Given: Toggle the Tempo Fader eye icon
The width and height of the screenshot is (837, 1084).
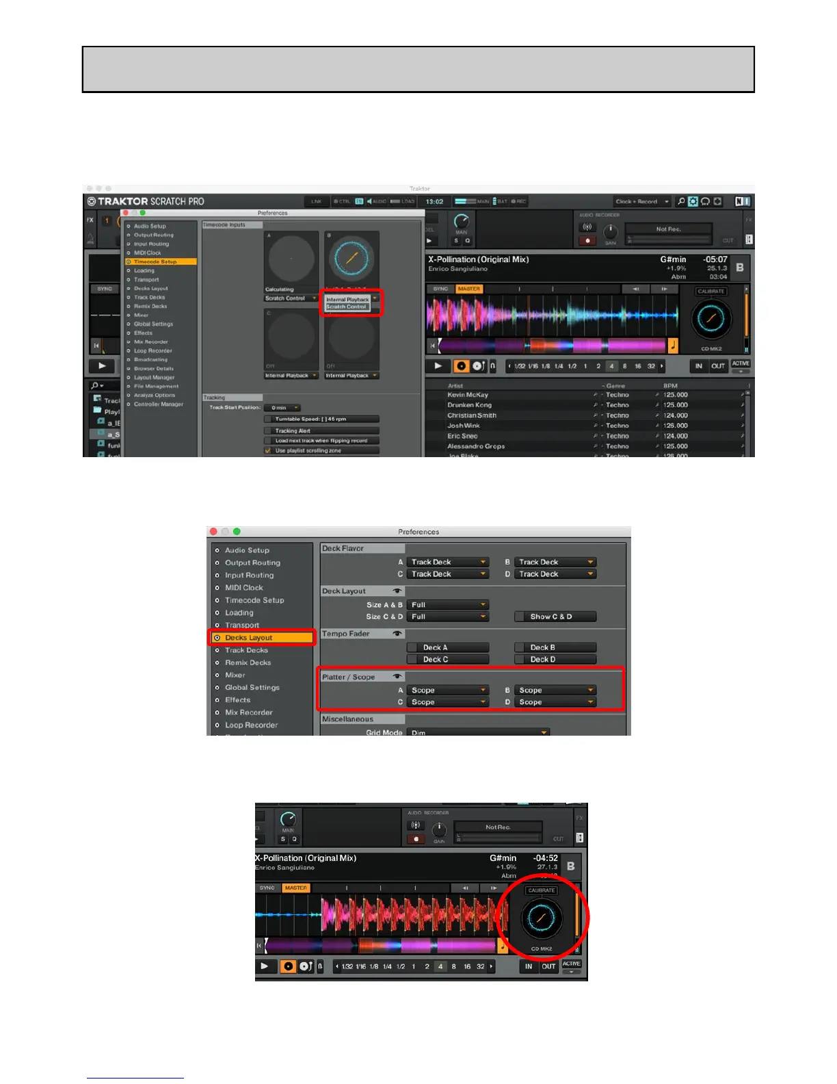Looking at the screenshot, I should [397, 634].
